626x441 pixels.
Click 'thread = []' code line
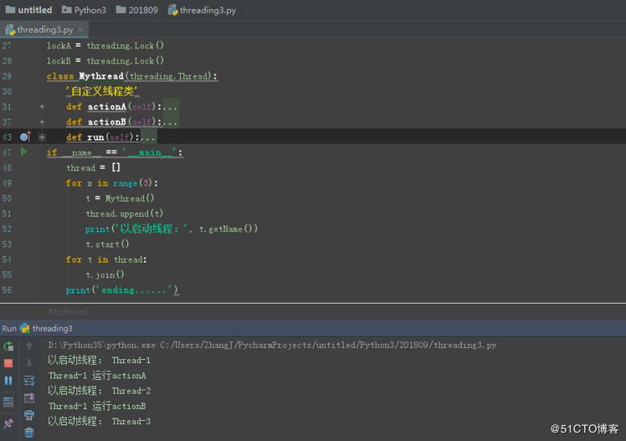coord(93,167)
